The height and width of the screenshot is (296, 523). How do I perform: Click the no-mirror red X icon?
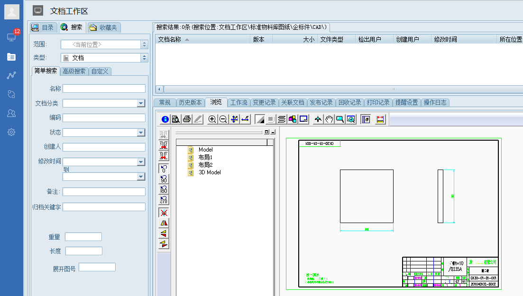coord(164,213)
